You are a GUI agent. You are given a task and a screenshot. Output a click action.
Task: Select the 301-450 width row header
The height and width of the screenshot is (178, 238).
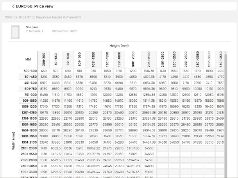coord(28,77)
